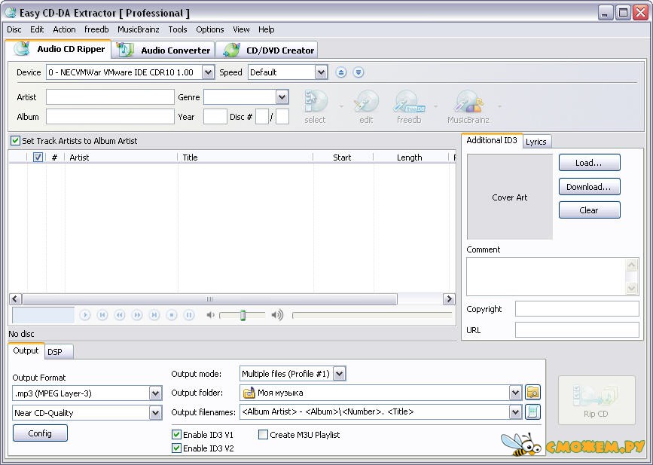Image resolution: width=653 pixels, height=465 pixels.
Task: Click the freedb disc toolbar icon
Action: point(409,107)
